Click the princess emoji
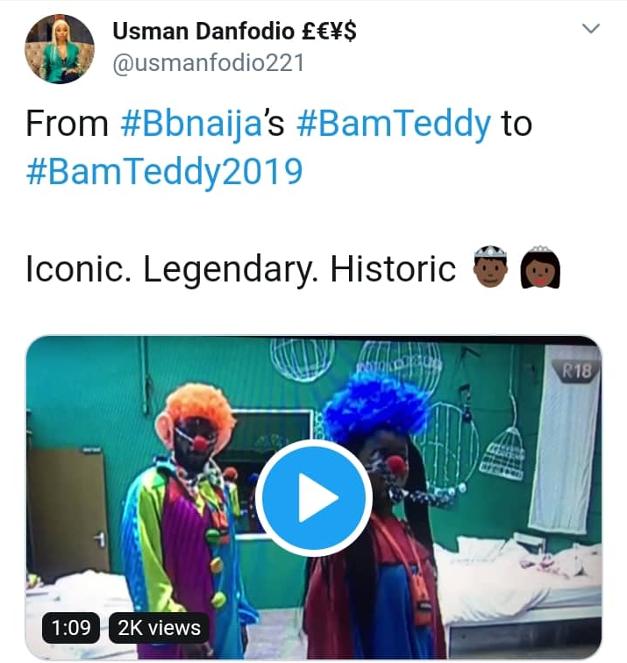The image size is (627, 663). (x=540, y=267)
